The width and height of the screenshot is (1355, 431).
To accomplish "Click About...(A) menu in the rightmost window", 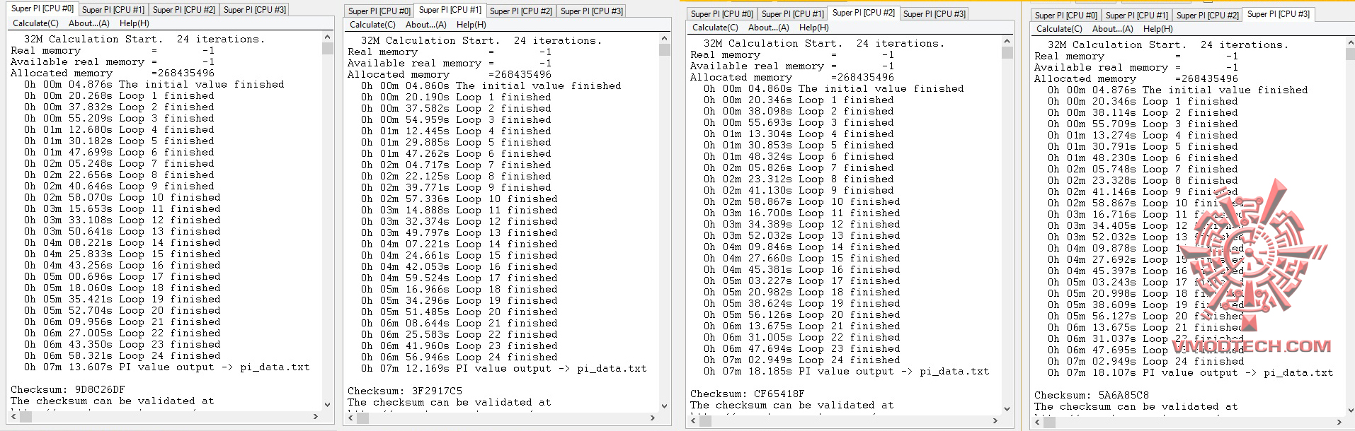I will pyautogui.click(x=1113, y=29).
